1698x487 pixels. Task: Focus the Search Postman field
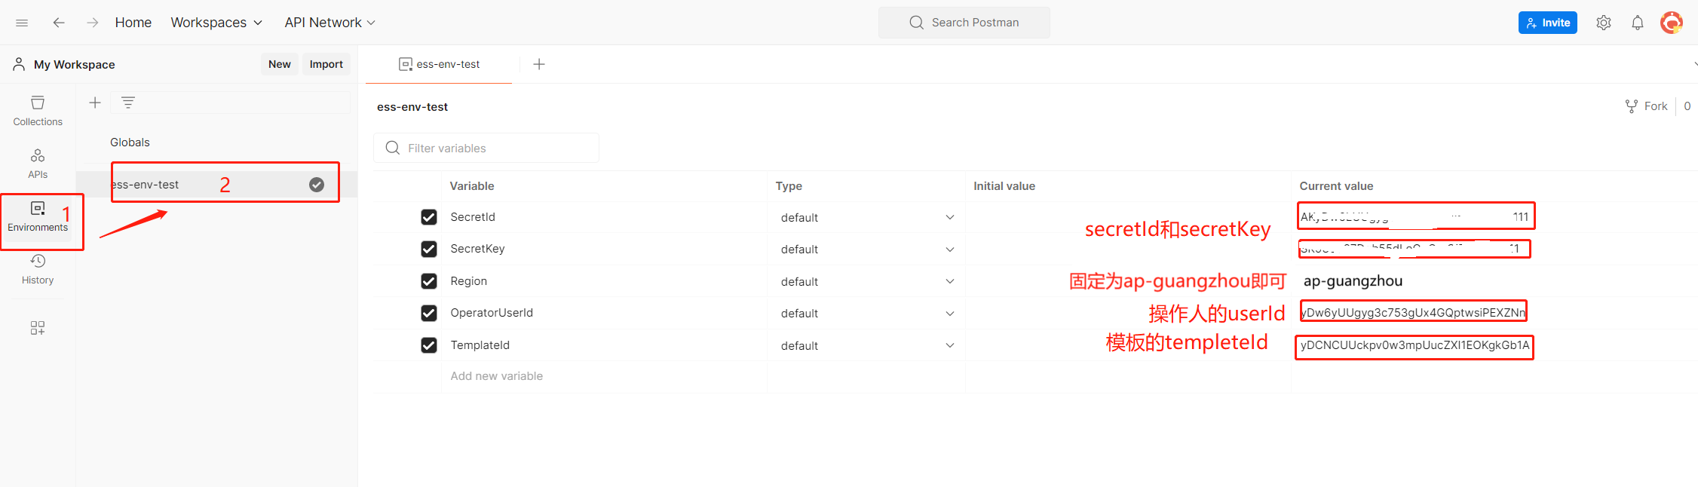pos(964,23)
